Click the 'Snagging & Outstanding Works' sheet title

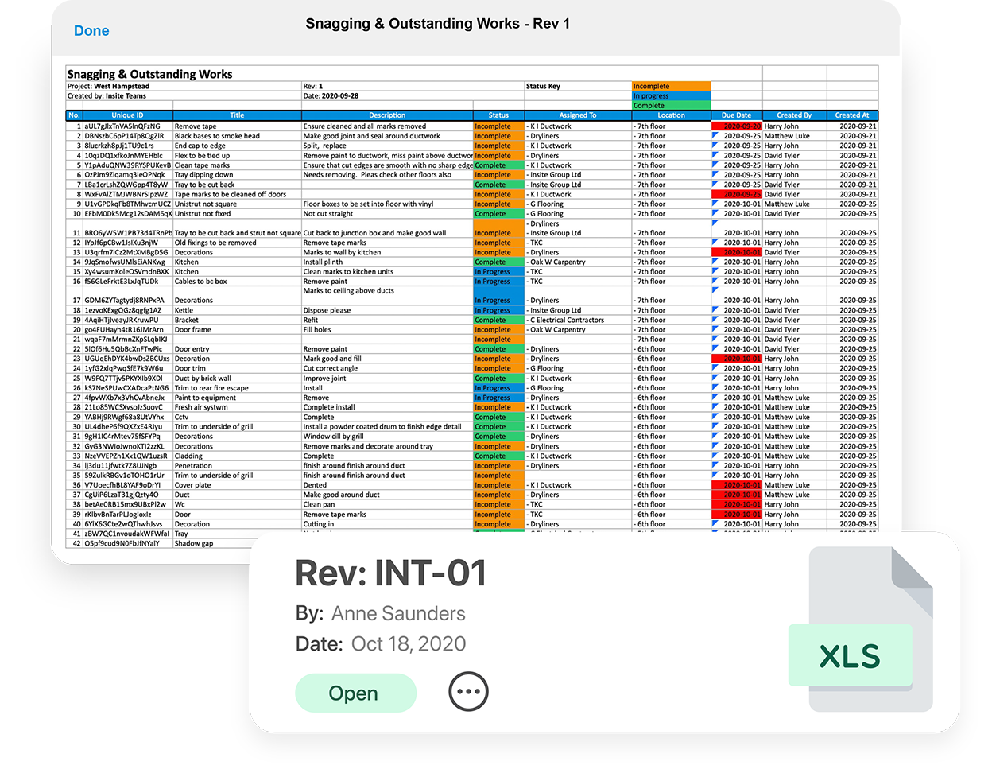click(149, 73)
